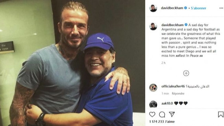Open davidbeckham profile from header username
The width and height of the screenshot is (224, 126).
(x=172, y=8)
